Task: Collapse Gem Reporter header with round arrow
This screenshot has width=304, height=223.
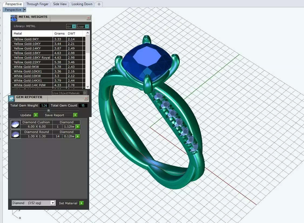Action: (x=49, y=110)
